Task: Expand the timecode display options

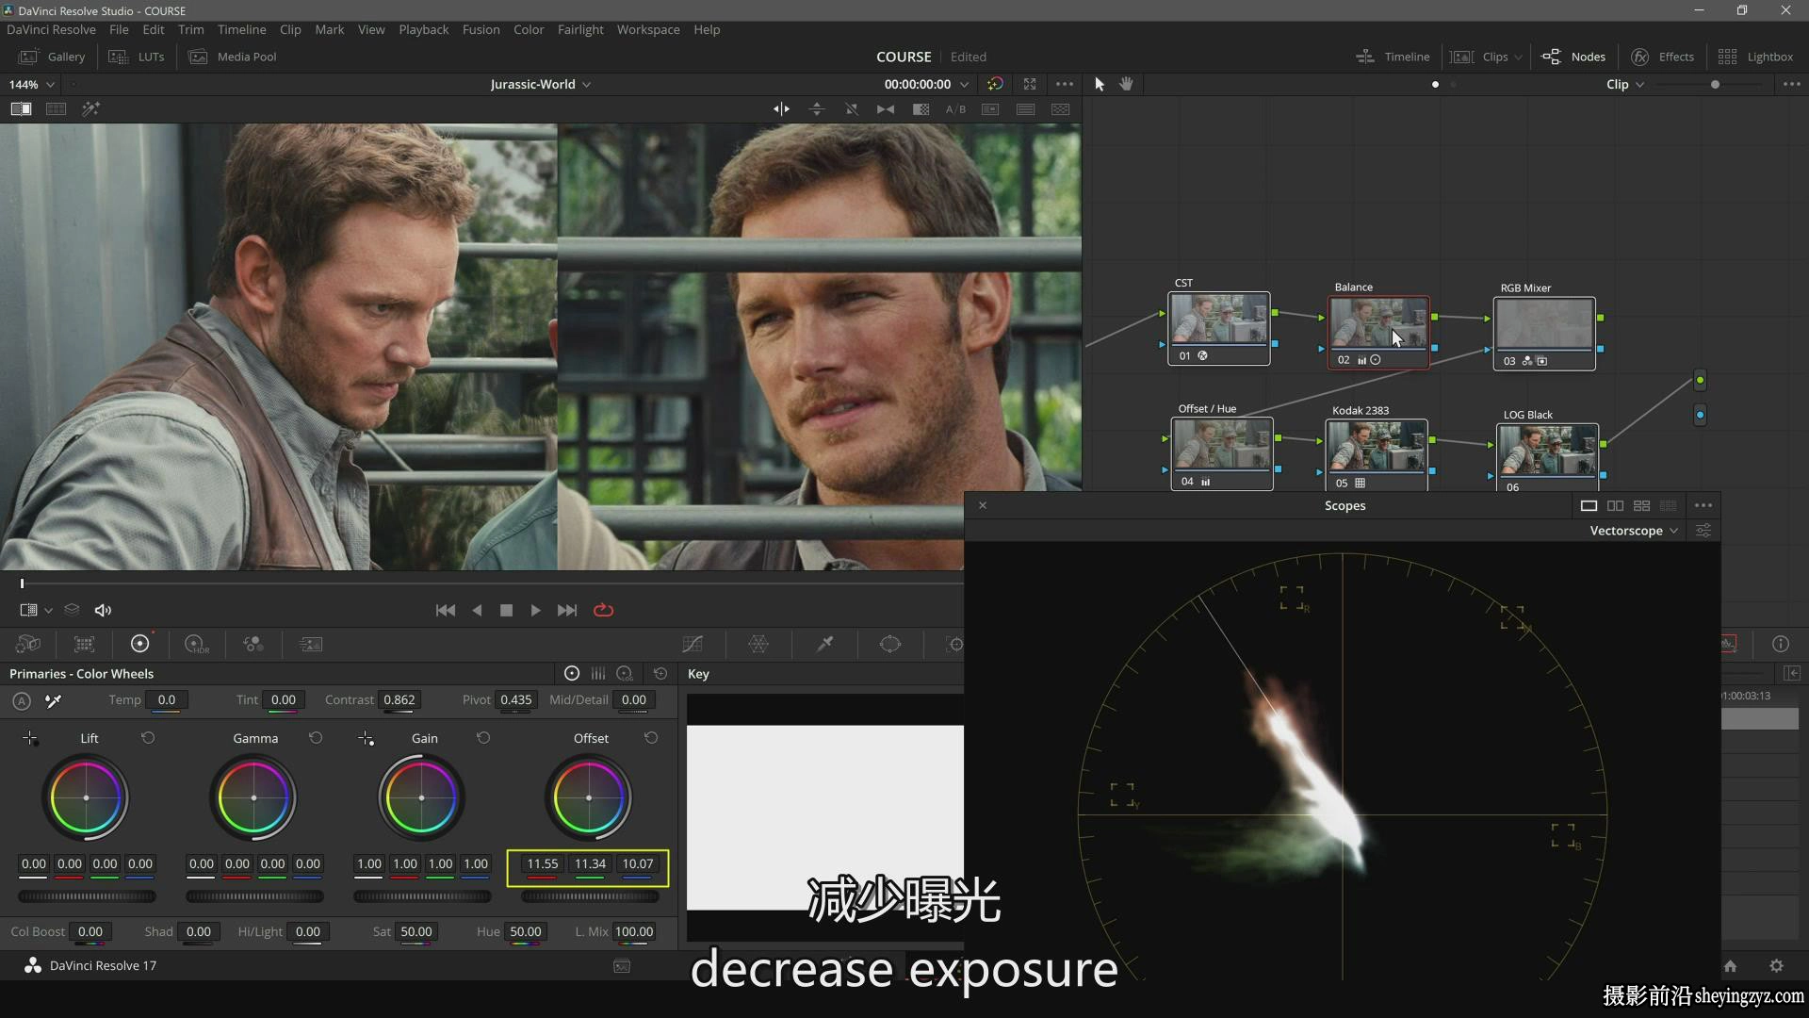Action: click(964, 84)
